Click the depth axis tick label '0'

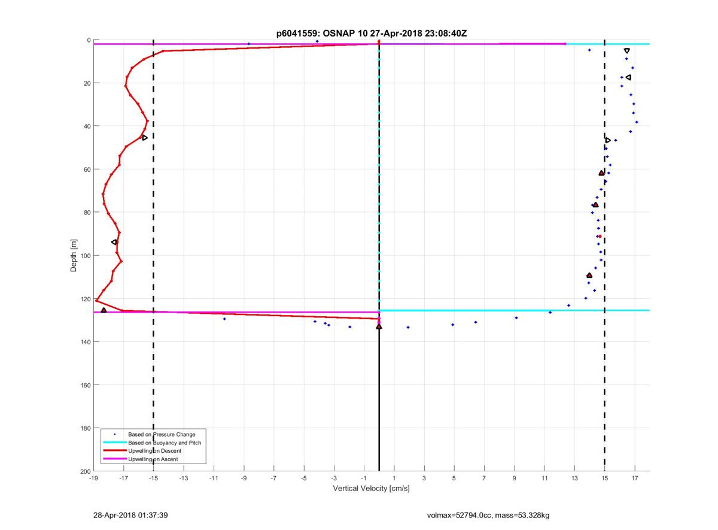89,40
